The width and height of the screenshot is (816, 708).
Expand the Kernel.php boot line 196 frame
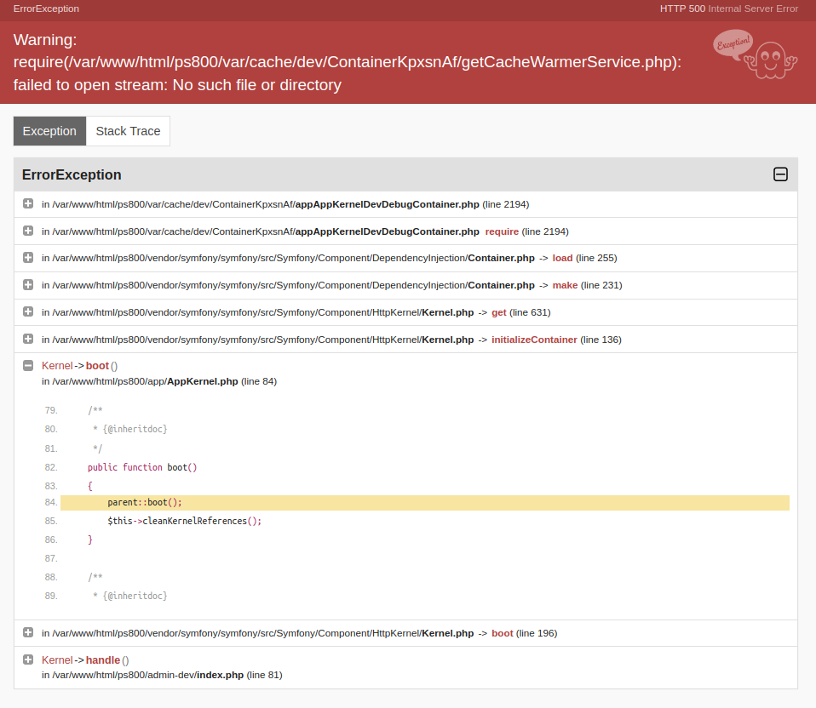(26, 633)
